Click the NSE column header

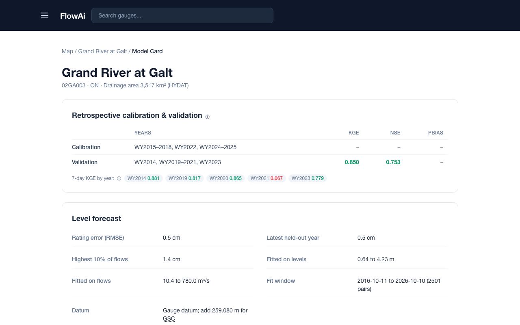[395, 133]
